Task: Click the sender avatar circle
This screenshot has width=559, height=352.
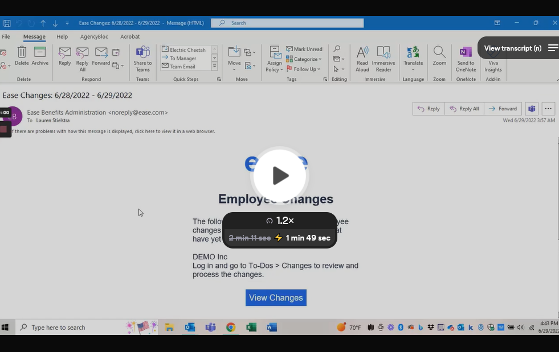Action: (x=13, y=116)
